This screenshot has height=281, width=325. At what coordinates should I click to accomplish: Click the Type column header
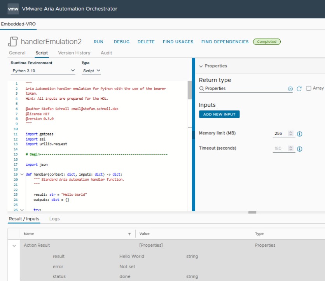(x=259, y=234)
